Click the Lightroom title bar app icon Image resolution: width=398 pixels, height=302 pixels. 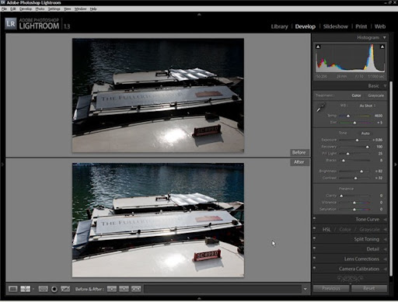[3, 2]
